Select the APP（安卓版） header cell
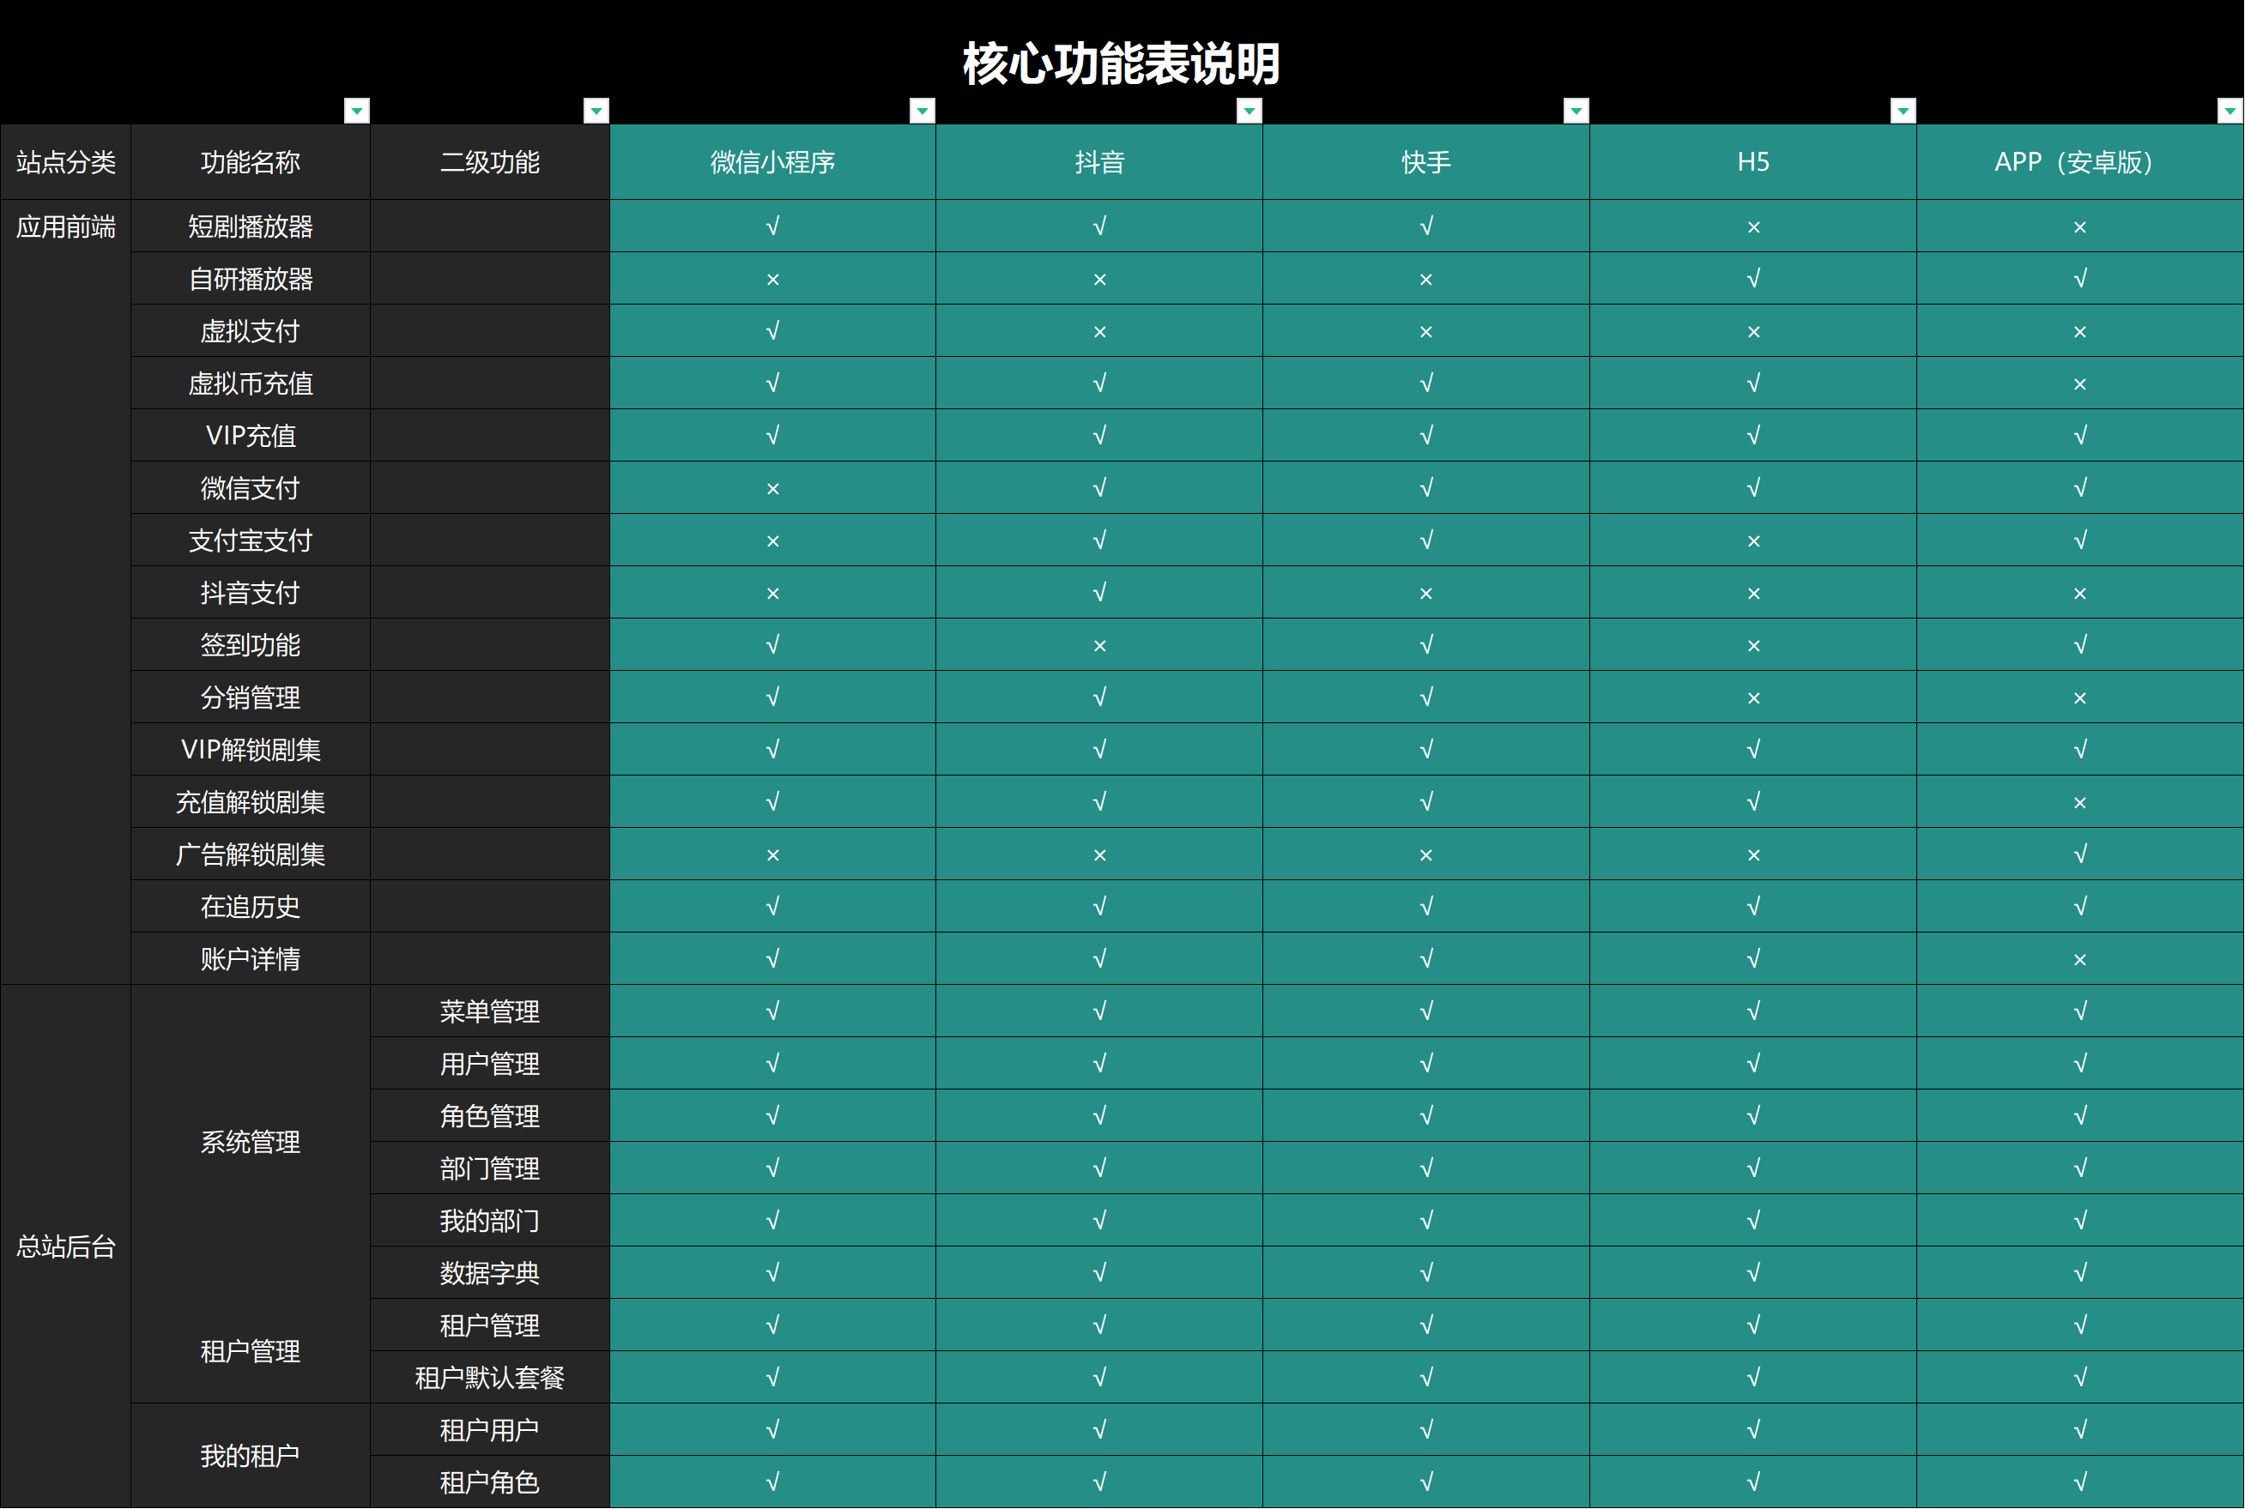 tap(2079, 161)
